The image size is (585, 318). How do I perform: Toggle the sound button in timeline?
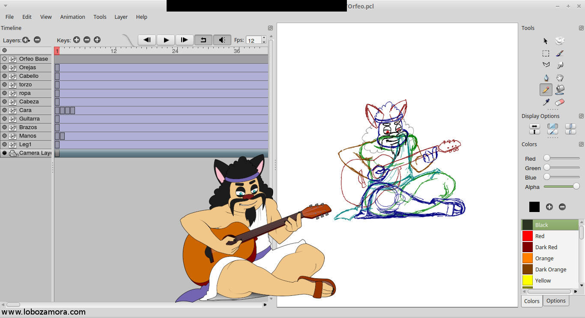[222, 40]
